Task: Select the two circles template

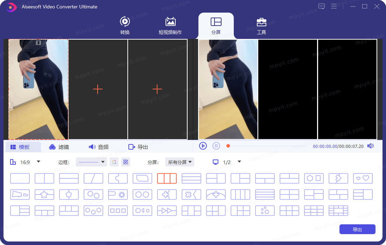Action: [142, 195]
